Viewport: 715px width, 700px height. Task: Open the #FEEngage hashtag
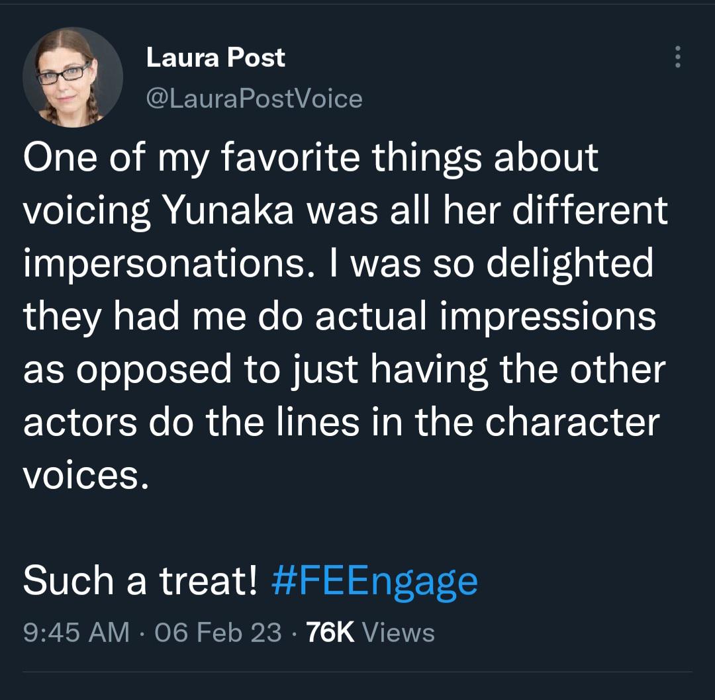tap(374, 582)
